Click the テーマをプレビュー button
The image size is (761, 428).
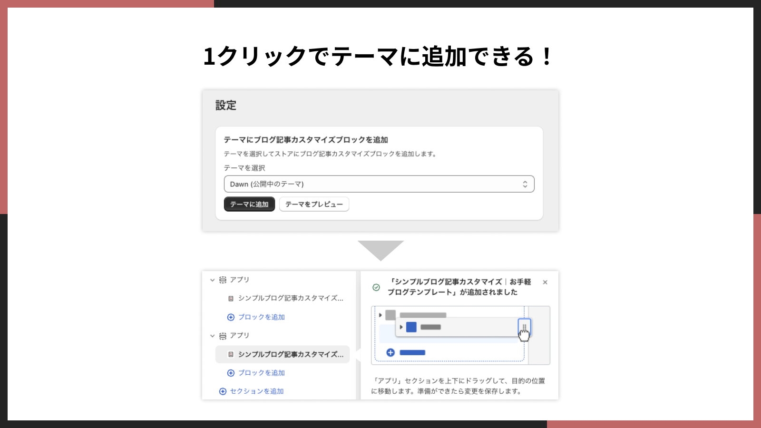tap(314, 204)
